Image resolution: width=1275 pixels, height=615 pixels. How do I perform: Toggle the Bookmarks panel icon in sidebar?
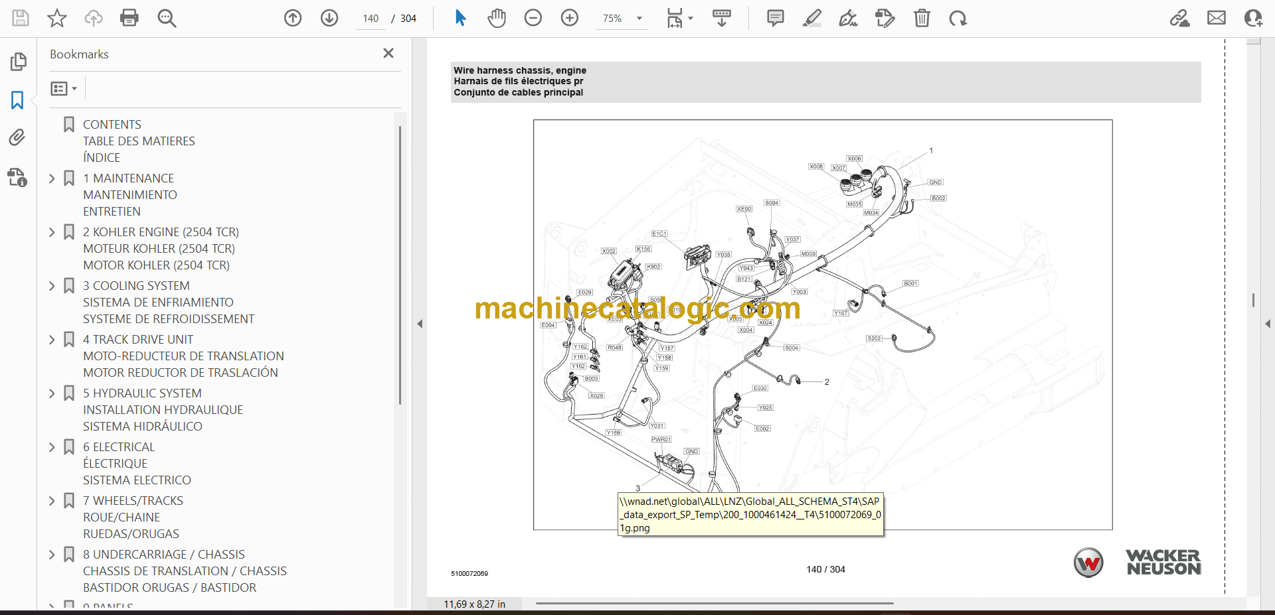click(18, 100)
